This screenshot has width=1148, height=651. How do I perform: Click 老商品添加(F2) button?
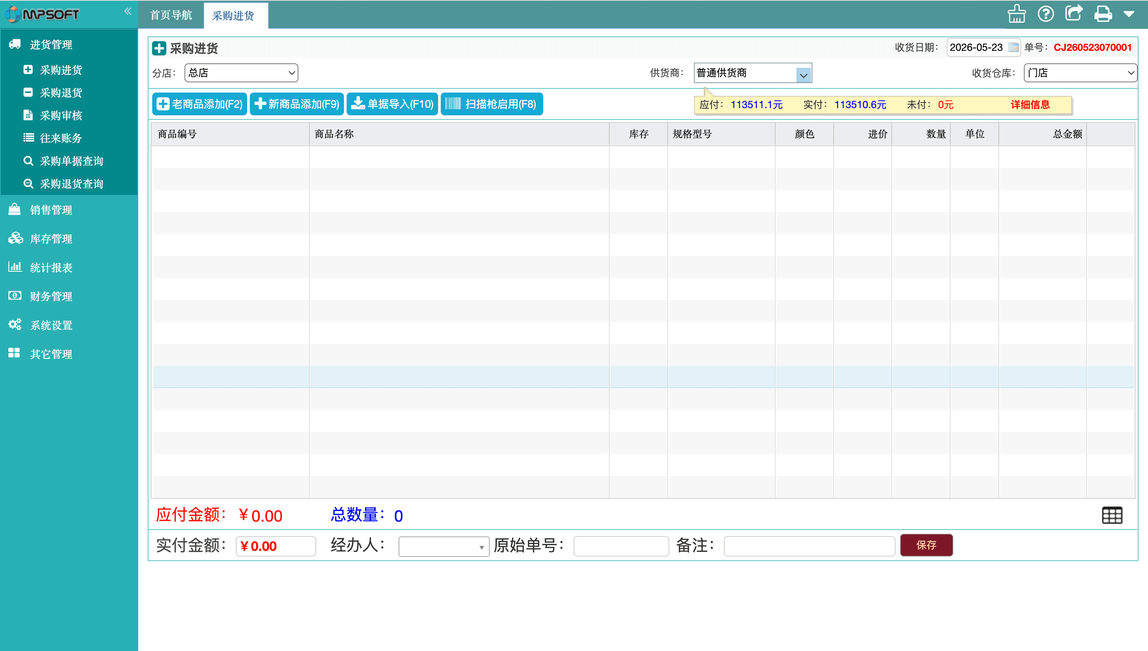coord(200,104)
